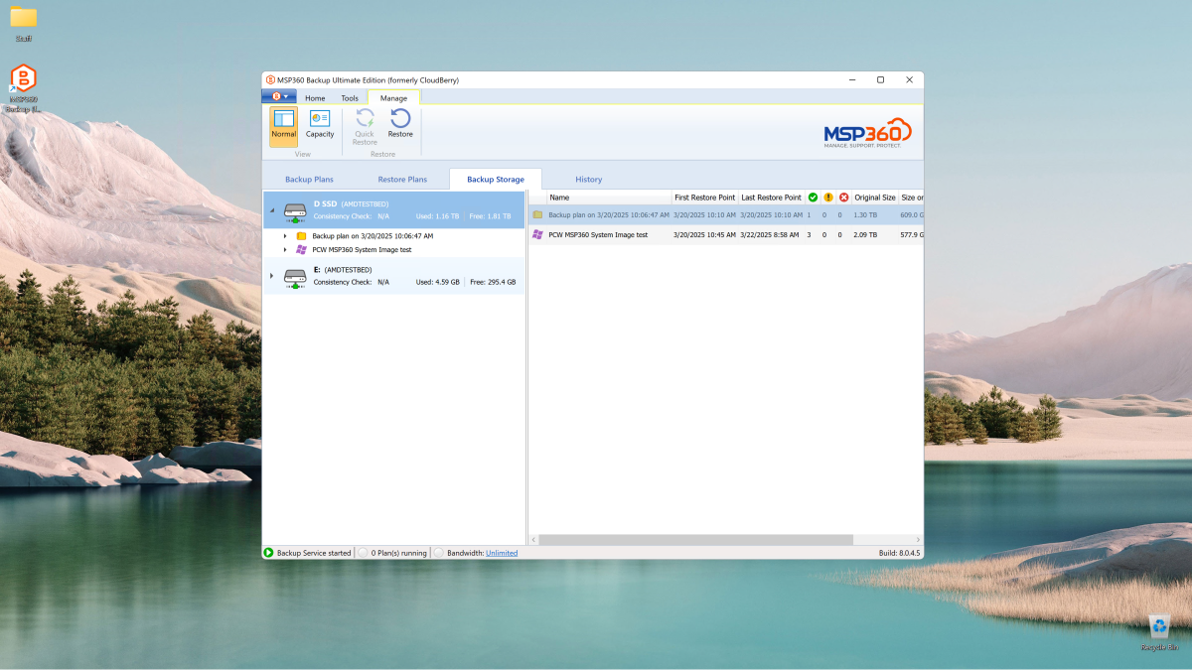Select the Backup Storage tab
The width and height of the screenshot is (1192, 670).
pyautogui.click(x=496, y=180)
